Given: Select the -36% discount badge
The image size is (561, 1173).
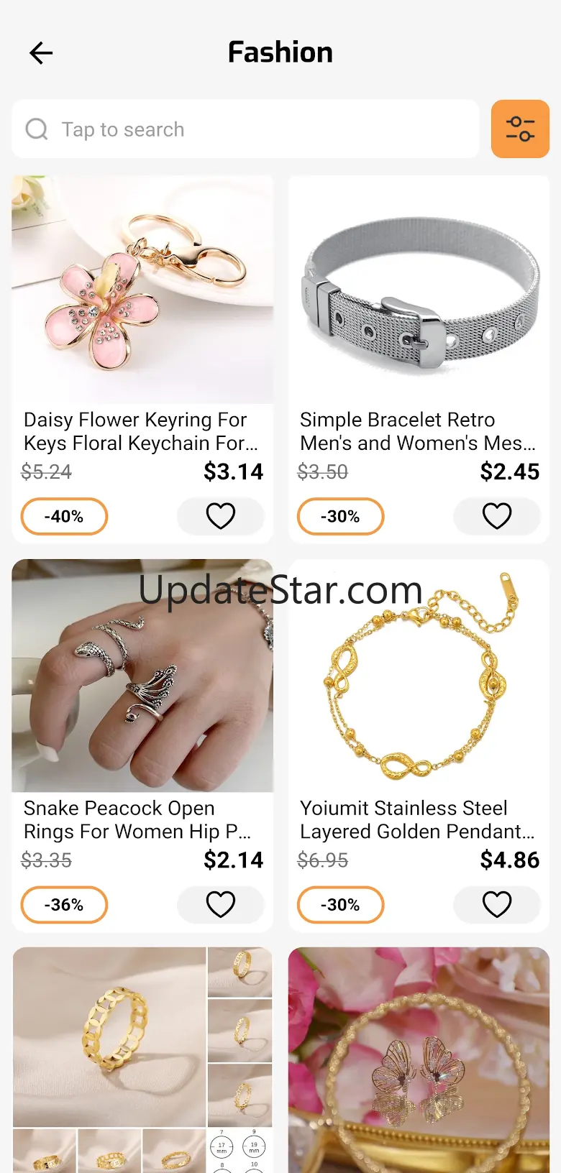Looking at the screenshot, I should tap(64, 904).
